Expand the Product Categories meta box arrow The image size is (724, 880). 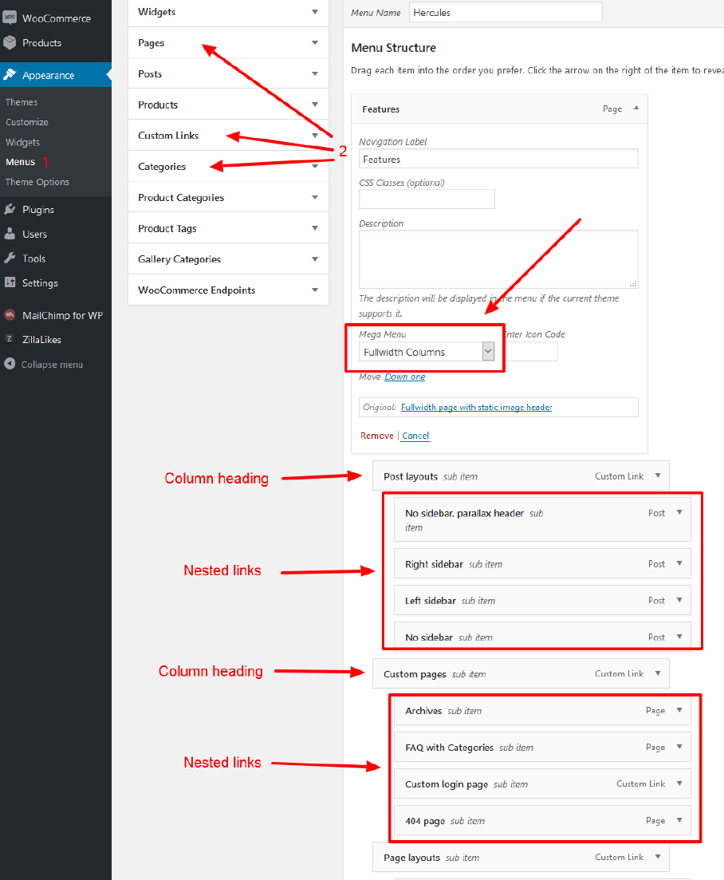pyautogui.click(x=315, y=197)
